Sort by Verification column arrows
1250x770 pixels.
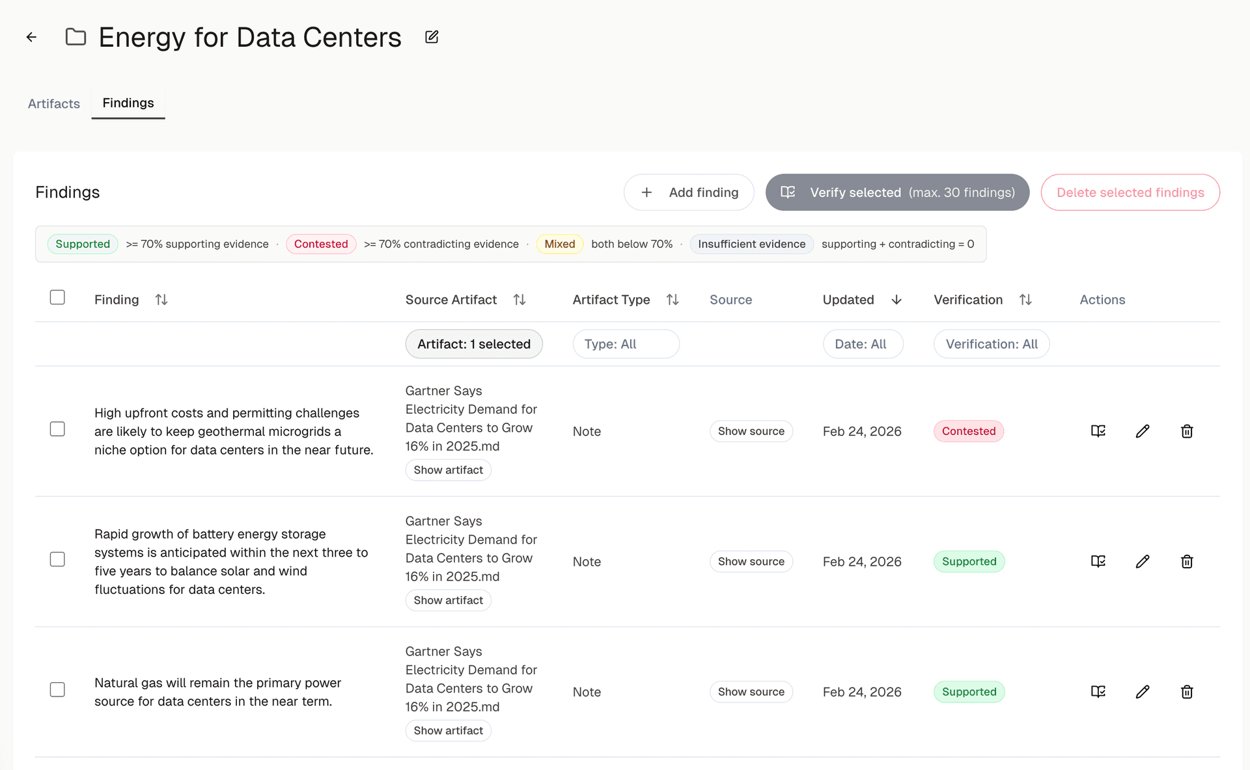point(1025,300)
